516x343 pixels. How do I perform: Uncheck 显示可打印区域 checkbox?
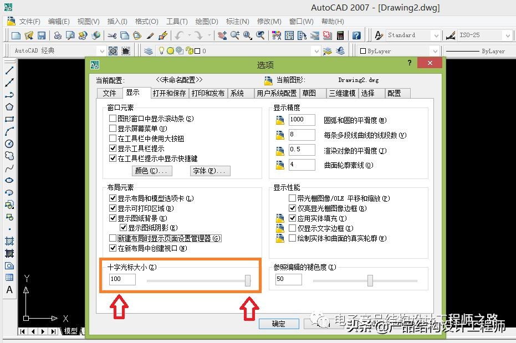point(113,208)
